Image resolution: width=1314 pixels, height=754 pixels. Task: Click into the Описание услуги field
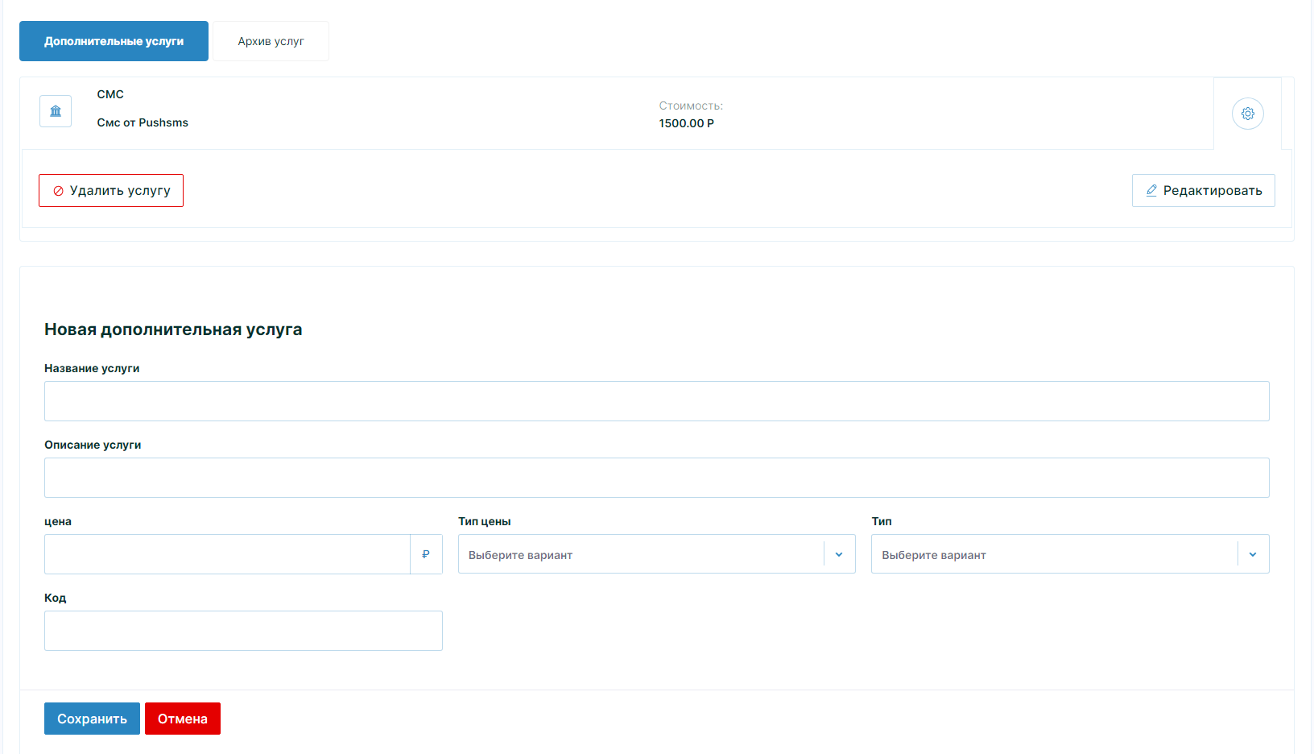pos(656,478)
